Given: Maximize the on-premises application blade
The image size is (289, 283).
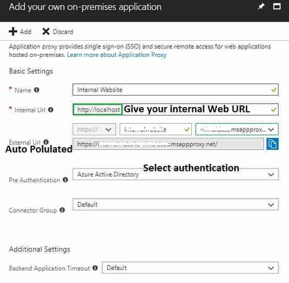Looking at the screenshot, I should [276, 7].
